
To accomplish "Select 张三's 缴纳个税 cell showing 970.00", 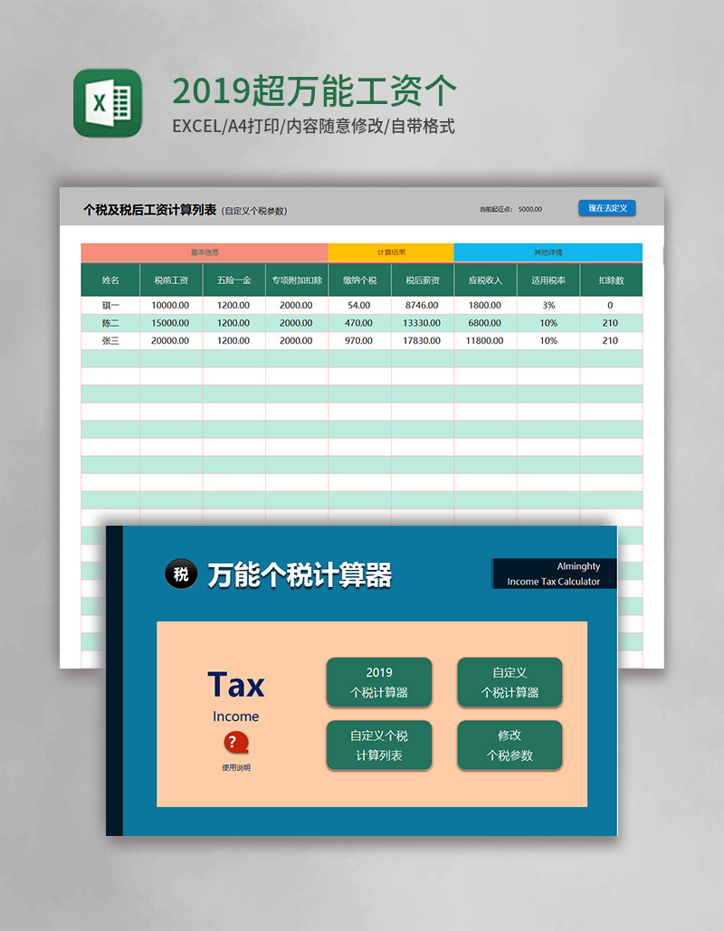I will [x=358, y=341].
